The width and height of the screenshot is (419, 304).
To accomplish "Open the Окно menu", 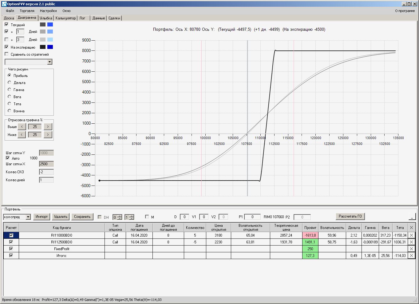I will point(66,11).
